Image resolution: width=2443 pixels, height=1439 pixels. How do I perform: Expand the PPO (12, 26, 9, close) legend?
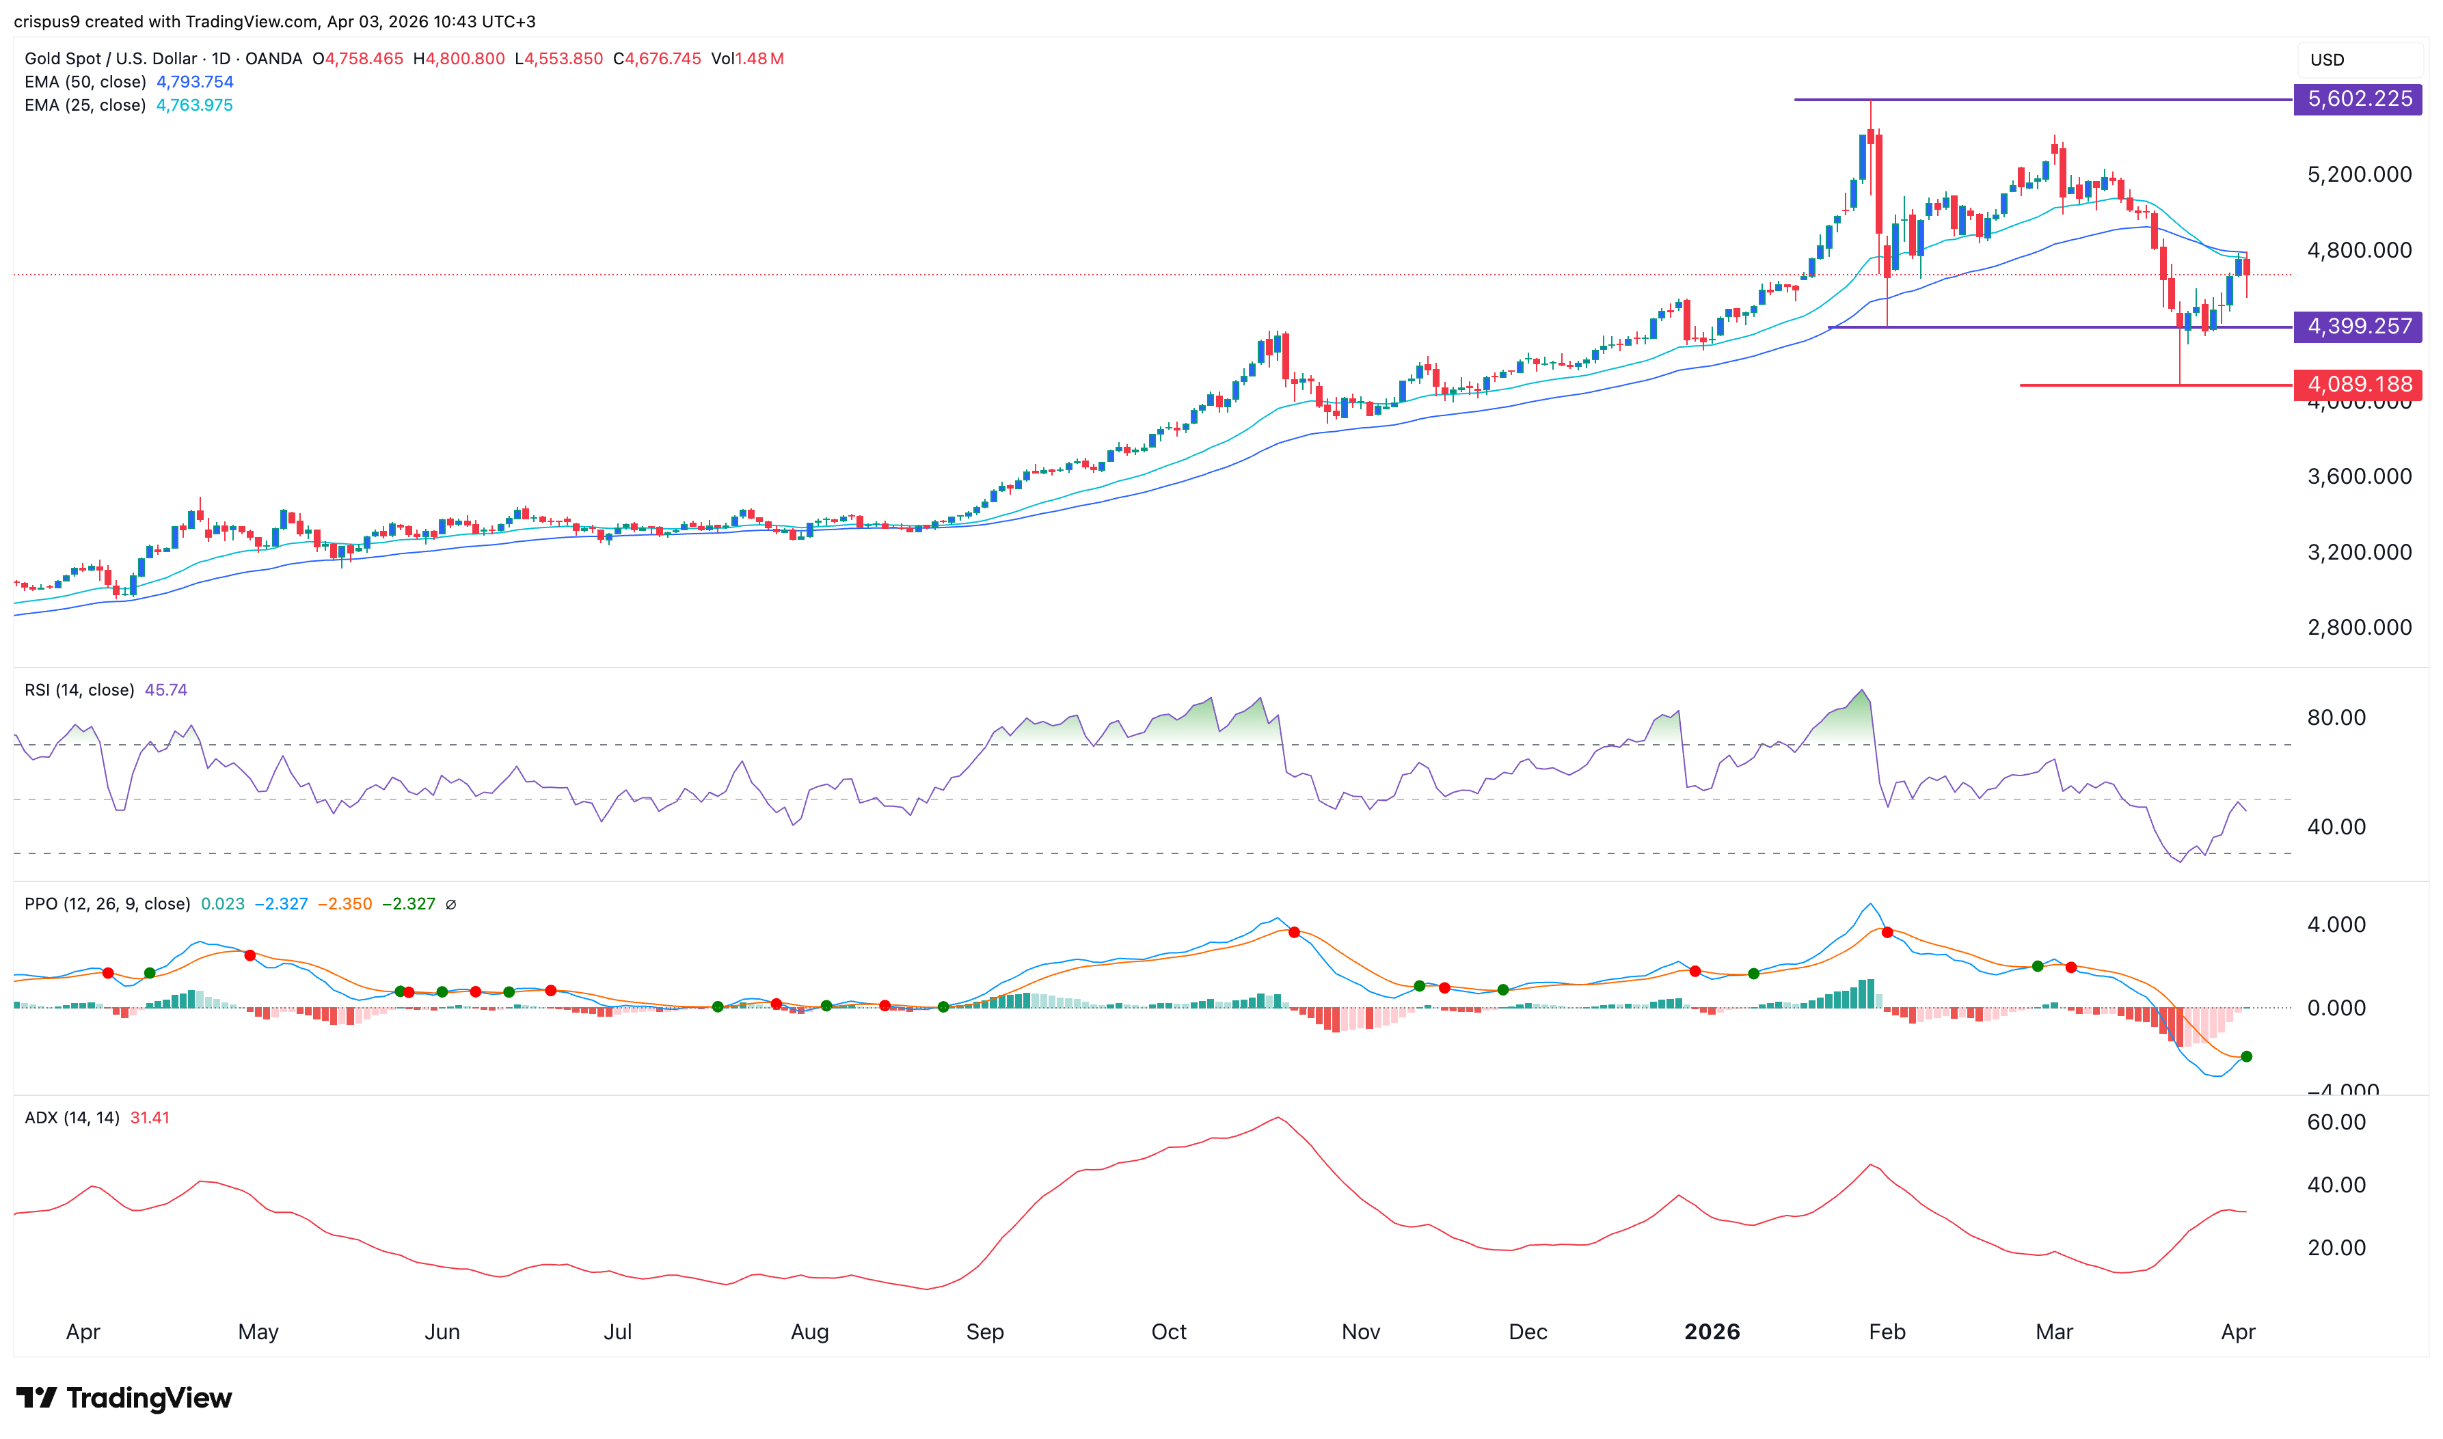[107, 904]
